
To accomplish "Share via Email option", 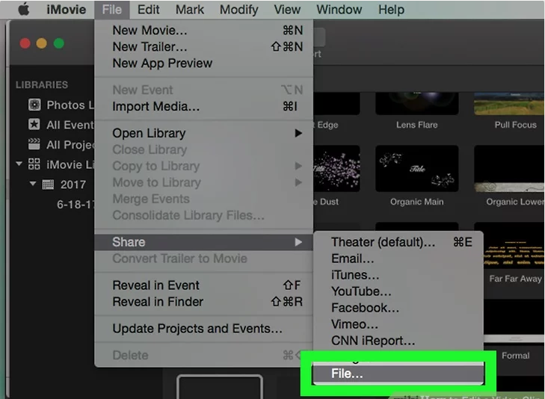I will click(398, 259).
